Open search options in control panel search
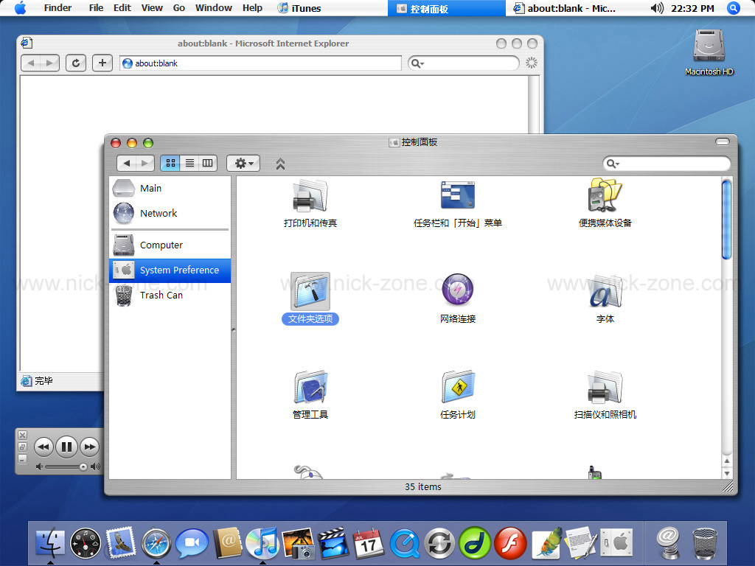Viewport: 755px width, 566px height. pyautogui.click(x=613, y=164)
